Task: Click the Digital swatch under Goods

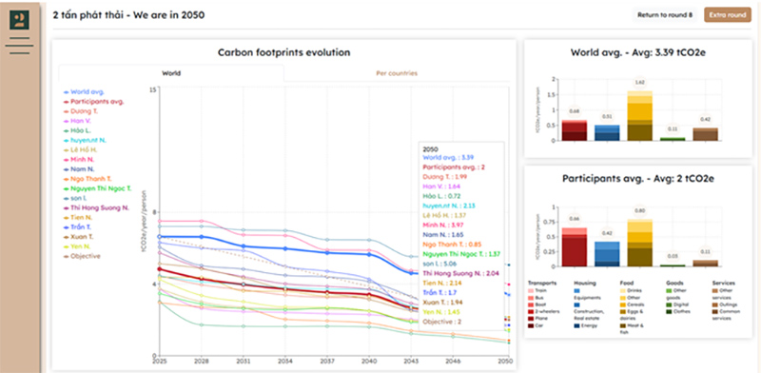Action: (x=669, y=304)
